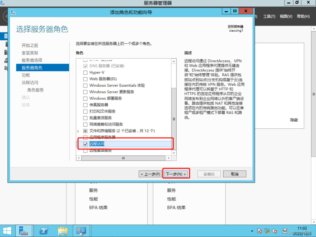This screenshot has height=237, width=316.
Task: Click roles list scroll up arrow
Action: point(174,61)
